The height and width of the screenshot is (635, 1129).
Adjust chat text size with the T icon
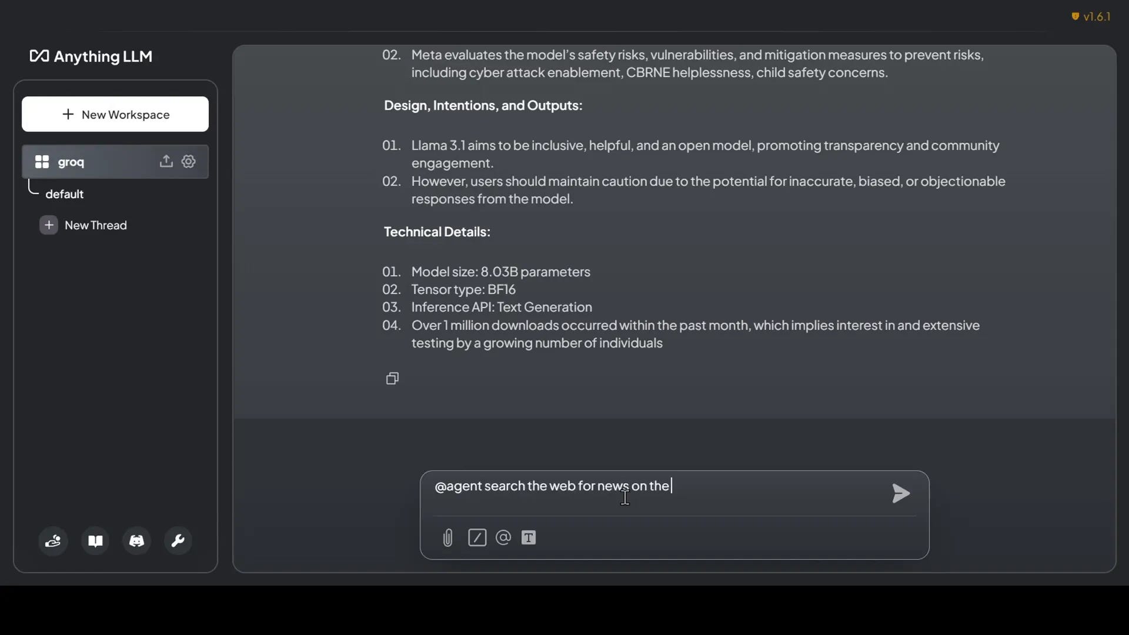[x=529, y=537]
